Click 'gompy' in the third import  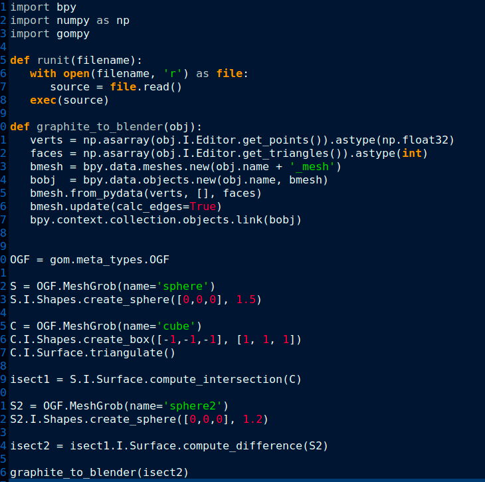click(x=73, y=34)
